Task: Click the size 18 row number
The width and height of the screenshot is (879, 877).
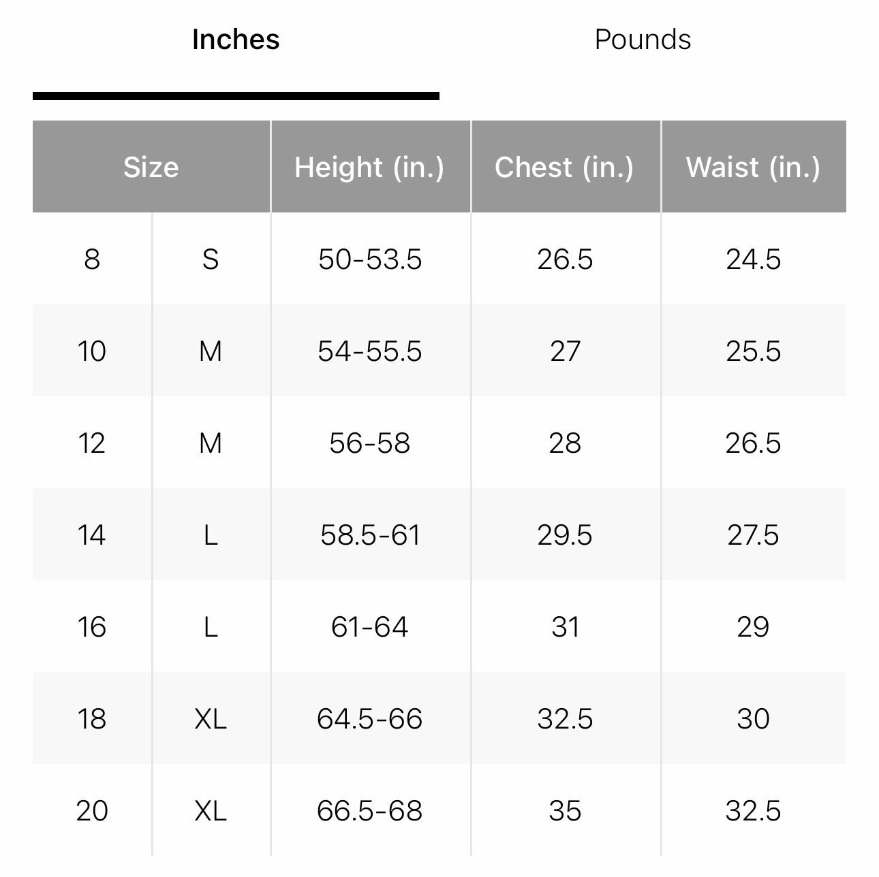Action: tap(92, 718)
